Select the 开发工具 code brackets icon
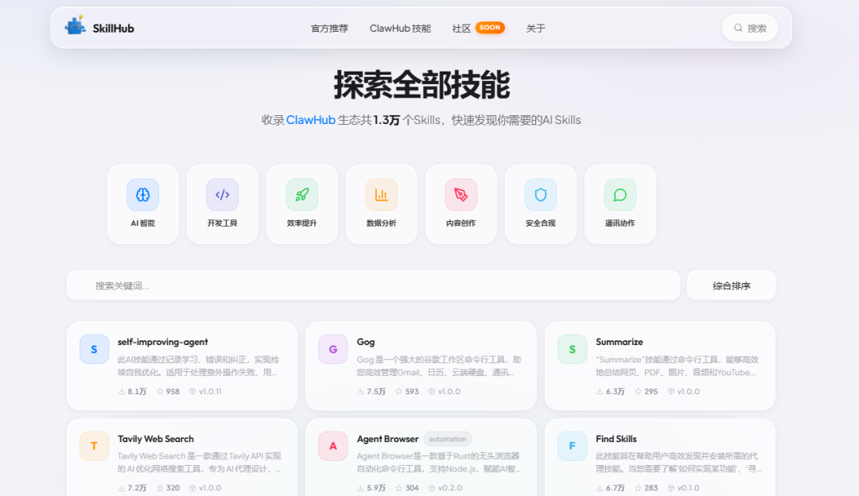859x496 pixels. point(223,195)
